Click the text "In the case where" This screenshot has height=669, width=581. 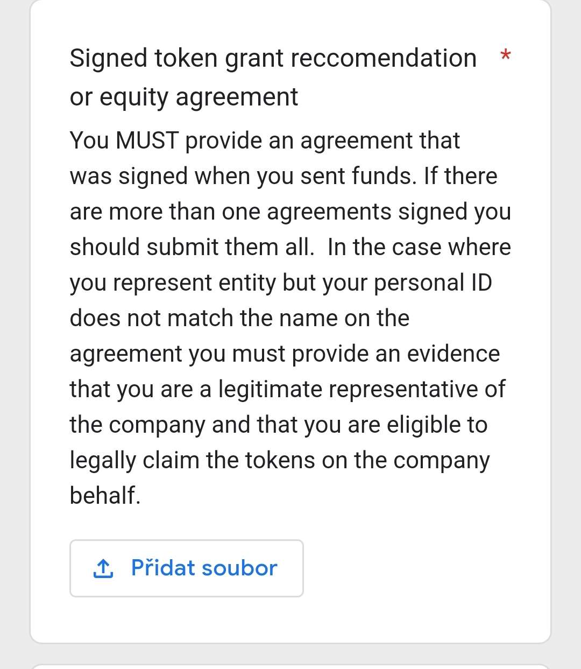[419, 247]
